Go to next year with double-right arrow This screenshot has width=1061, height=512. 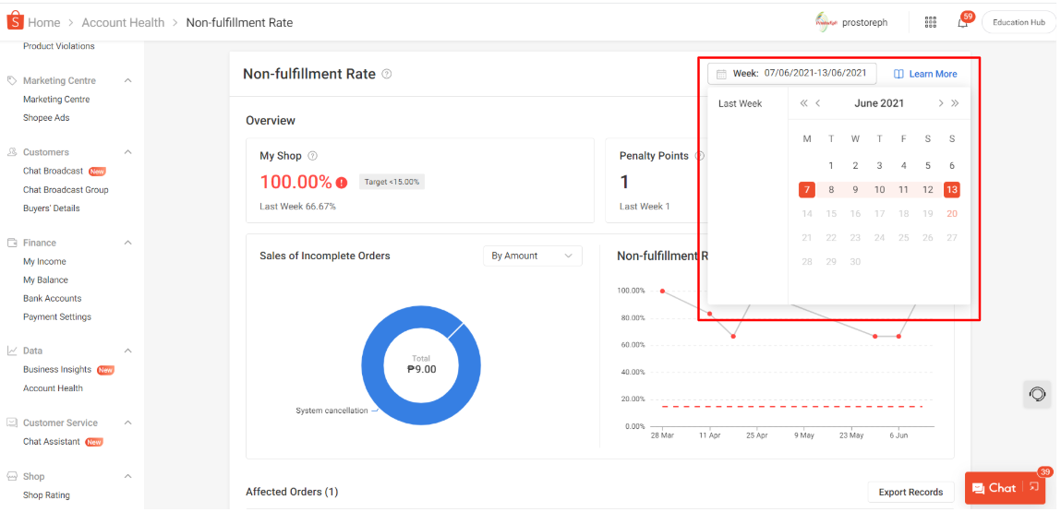point(955,103)
